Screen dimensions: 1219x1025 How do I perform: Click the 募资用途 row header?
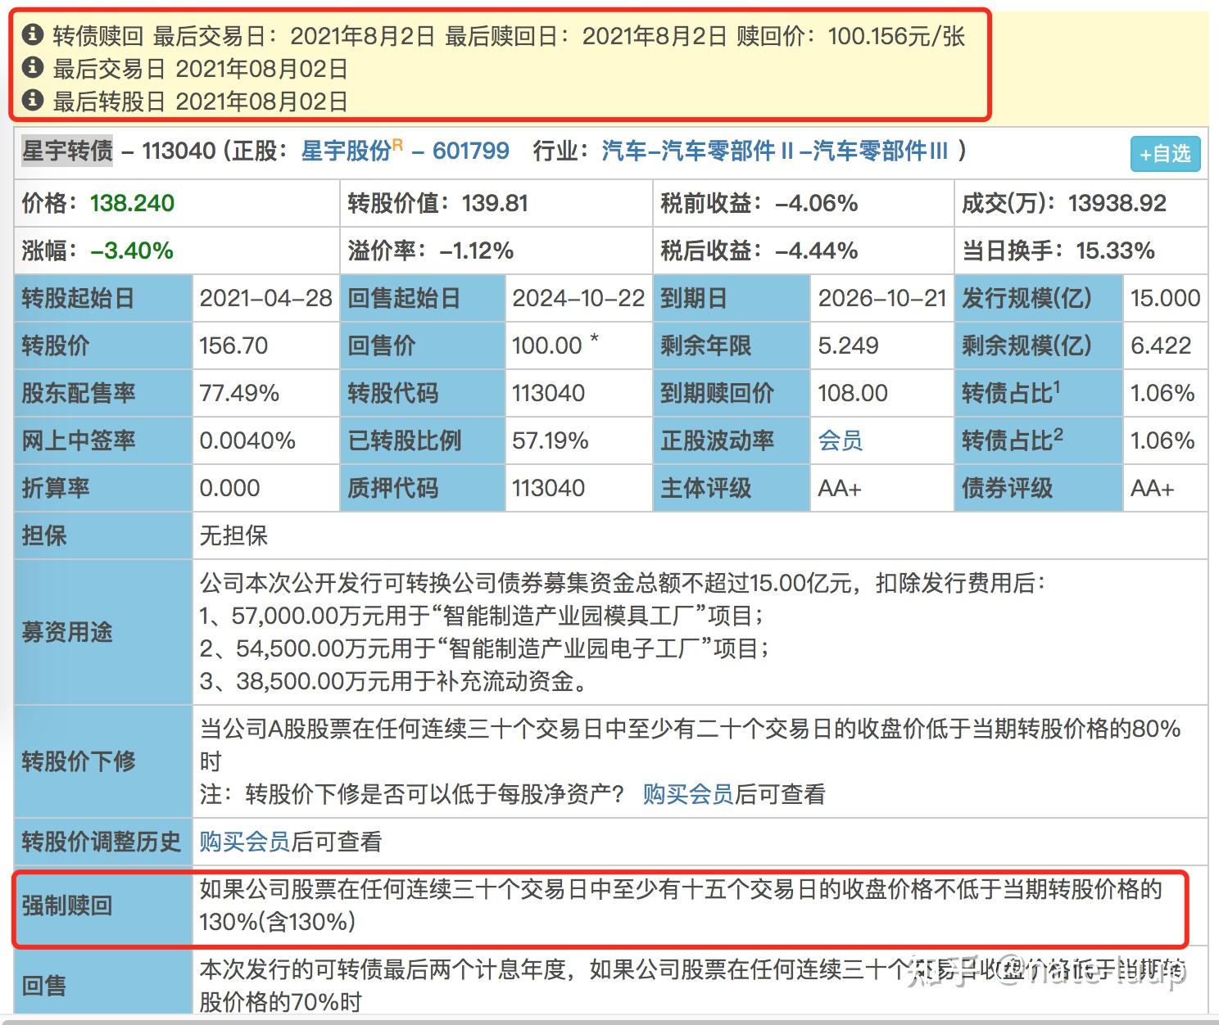pos(103,632)
